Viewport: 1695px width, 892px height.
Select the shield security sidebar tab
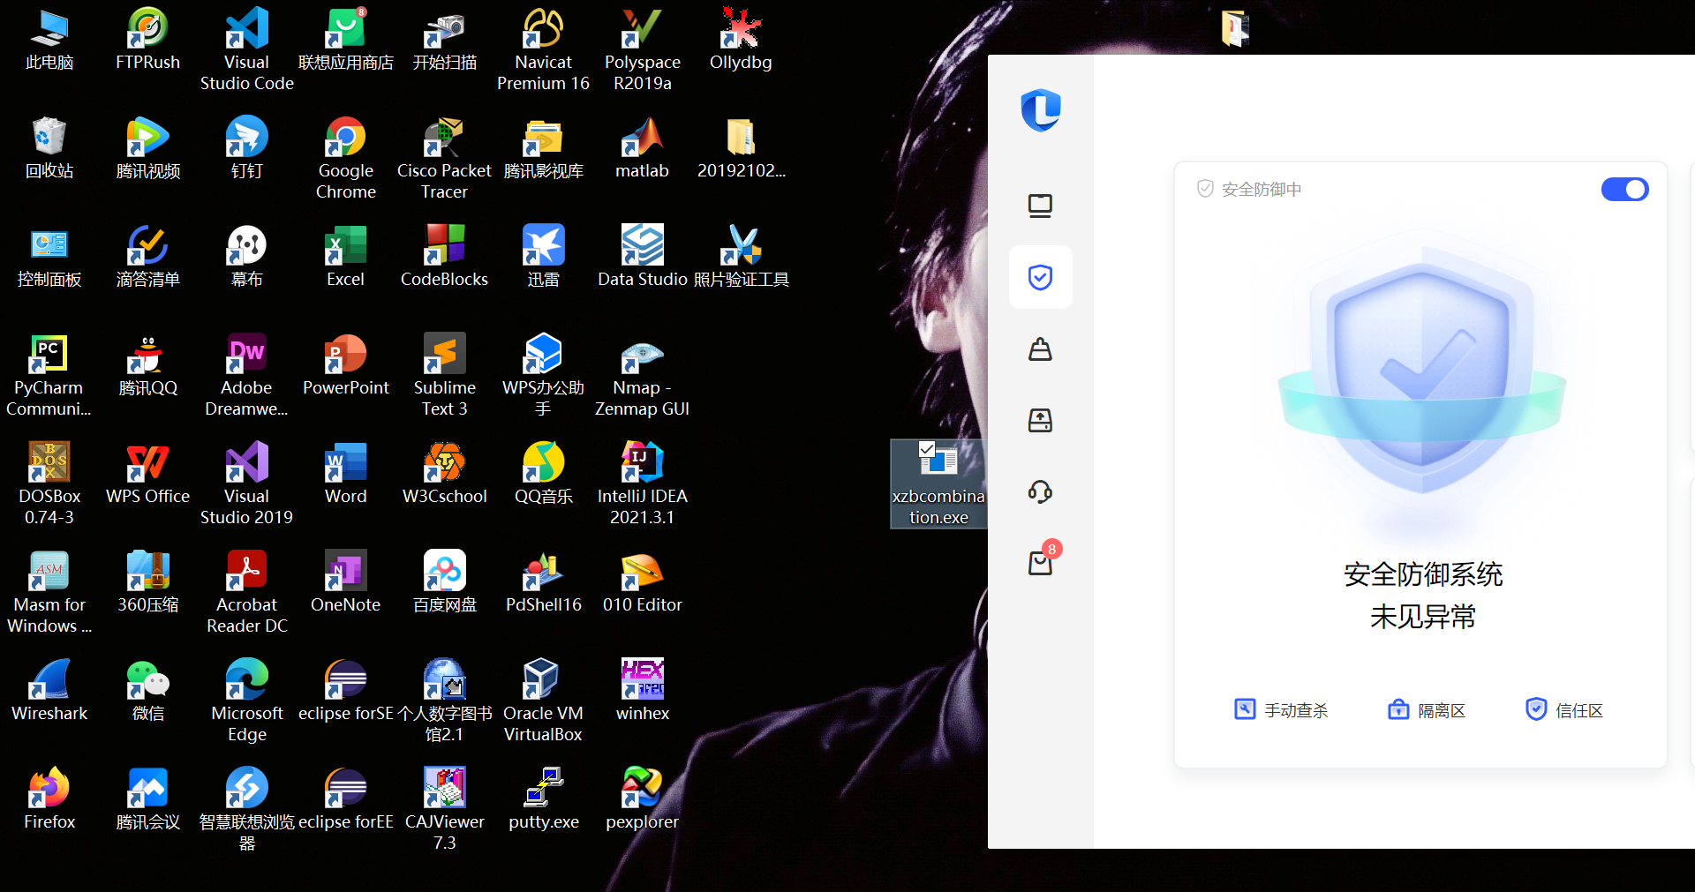click(1040, 277)
